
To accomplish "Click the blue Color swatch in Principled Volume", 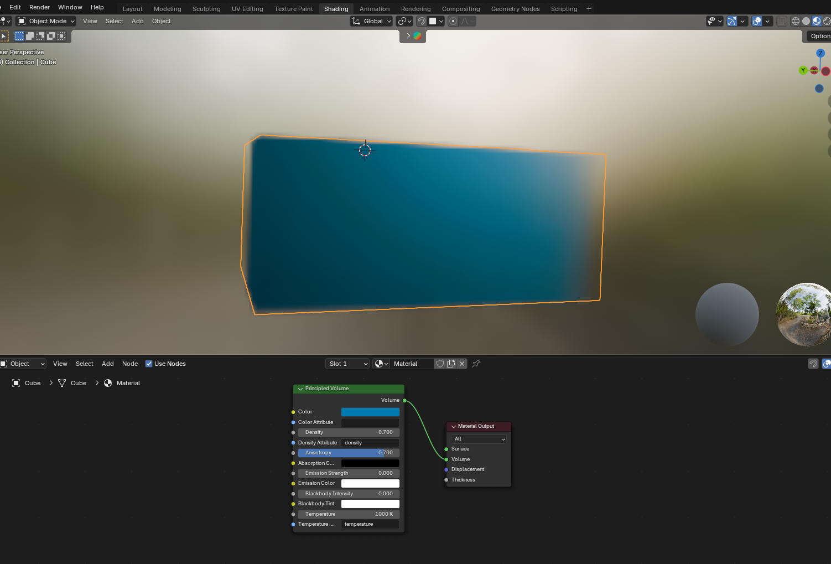I will click(x=370, y=412).
